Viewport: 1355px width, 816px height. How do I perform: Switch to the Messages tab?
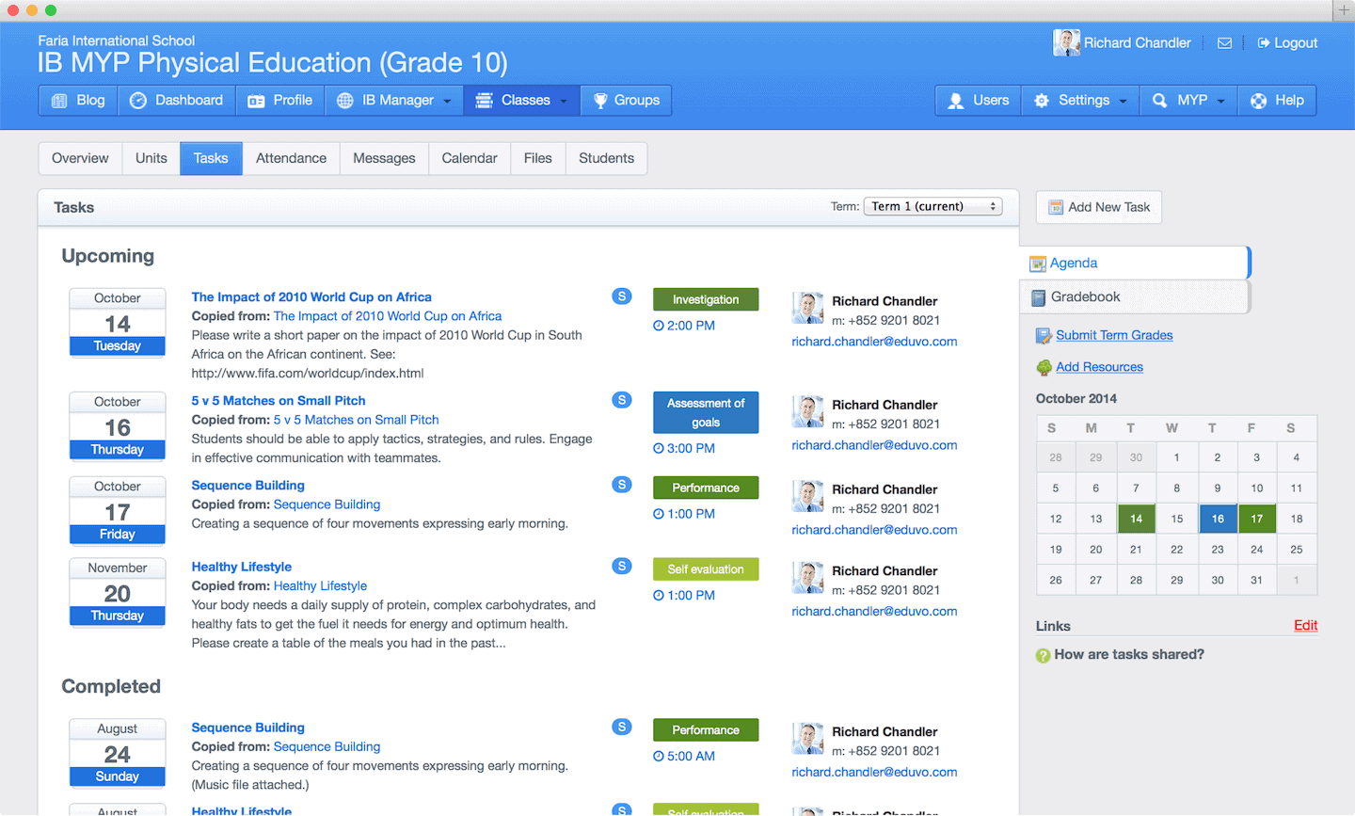tap(384, 158)
